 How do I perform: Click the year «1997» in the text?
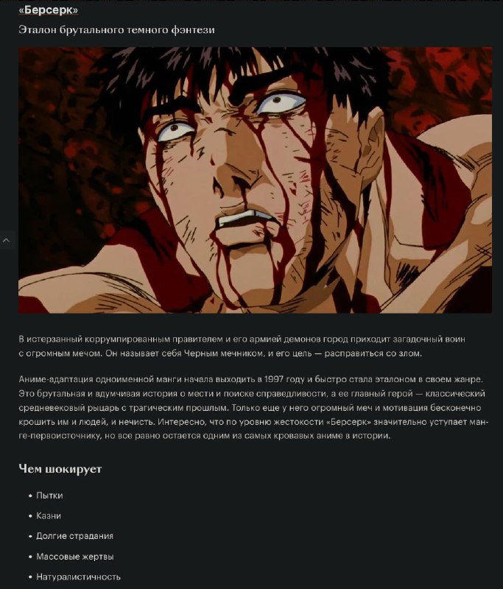coord(274,379)
